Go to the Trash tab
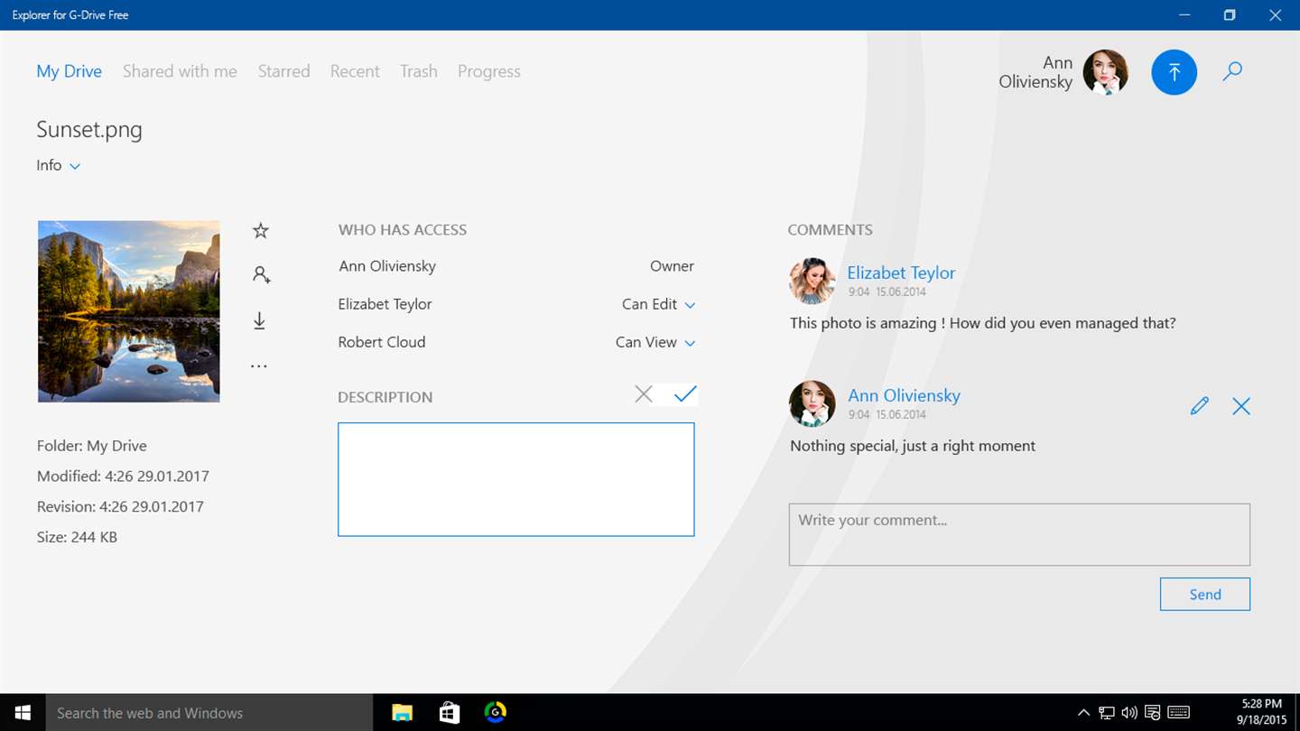1300x731 pixels. coord(419,71)
